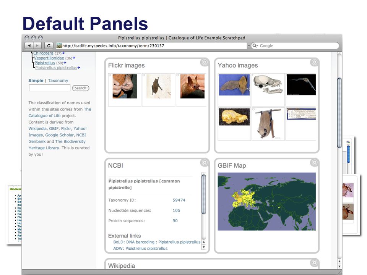Select the Simple search tab
The image size is (367, 275).
tap(36, 81)
